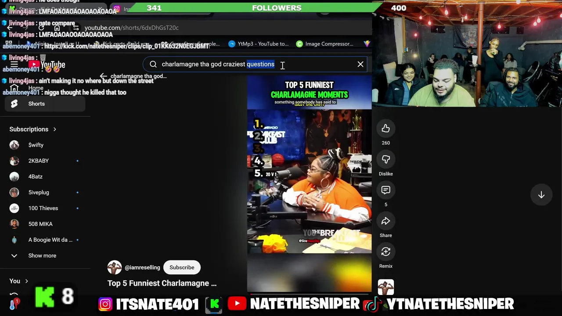Image resolution: width=562 pixels, height=316 pixels.
Task: Remix this short video
Action: pos(385,252)
